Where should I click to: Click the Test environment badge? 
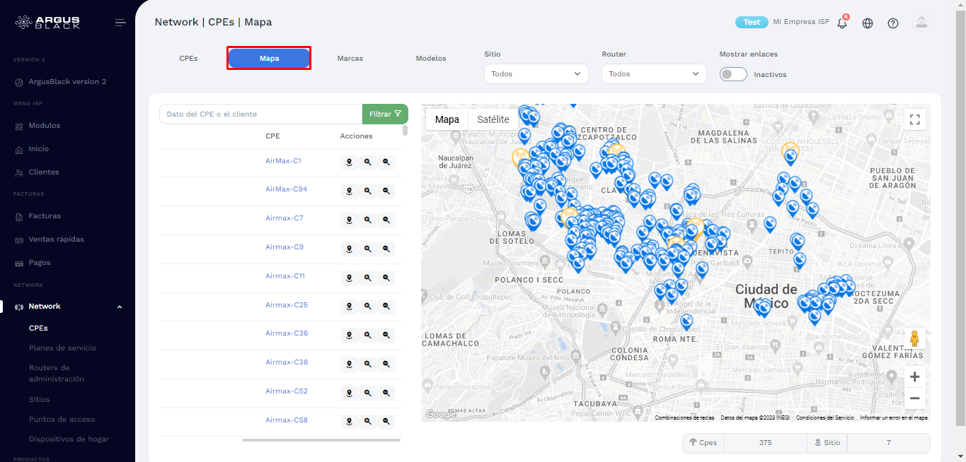(751, 22)
